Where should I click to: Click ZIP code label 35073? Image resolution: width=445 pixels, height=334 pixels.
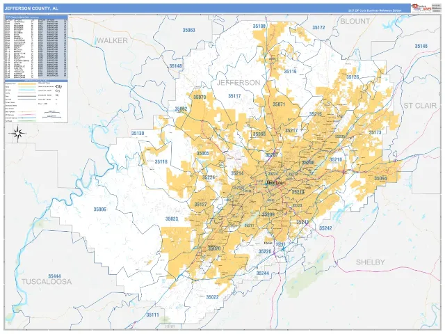pos(200,97)
